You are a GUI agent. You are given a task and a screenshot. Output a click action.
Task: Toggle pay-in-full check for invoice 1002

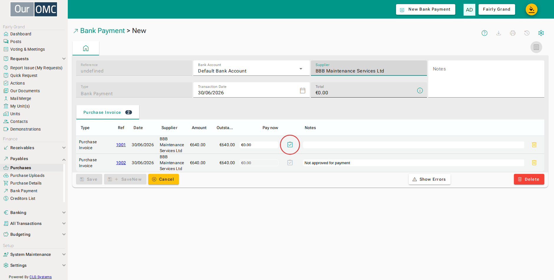(290, 163)
